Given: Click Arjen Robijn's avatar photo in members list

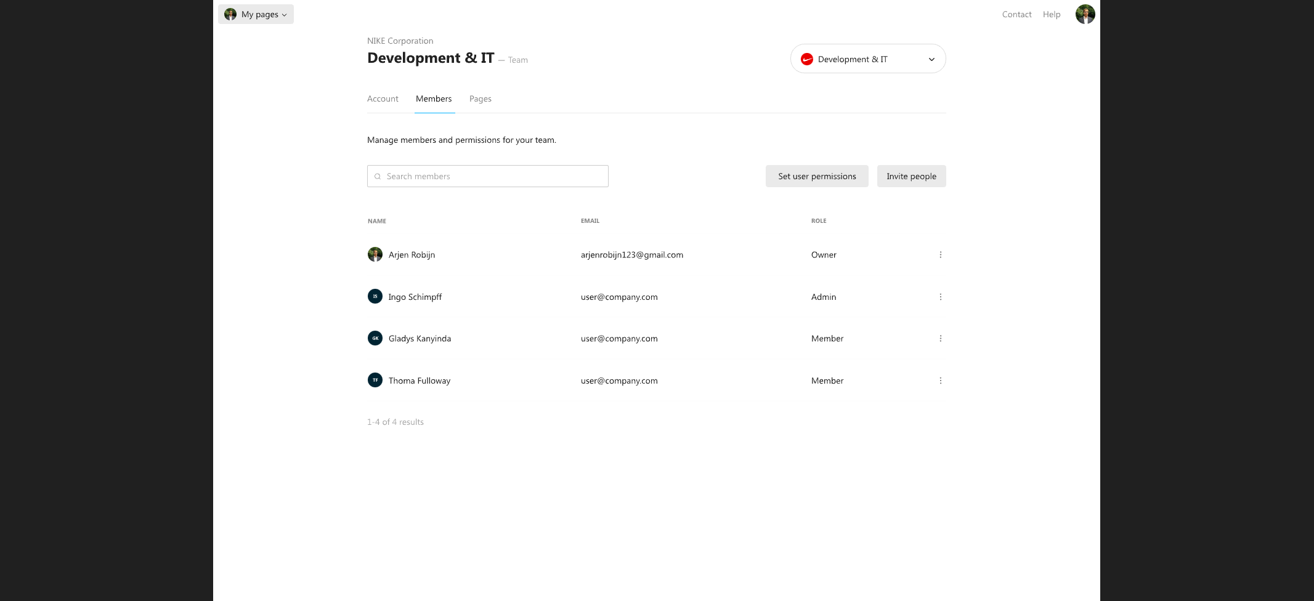Looking at the screenshot, I should point(375,254).
